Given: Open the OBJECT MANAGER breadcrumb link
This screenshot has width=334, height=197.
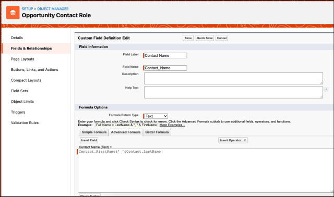Looking at the screenshot, I should tap(53, 9).
